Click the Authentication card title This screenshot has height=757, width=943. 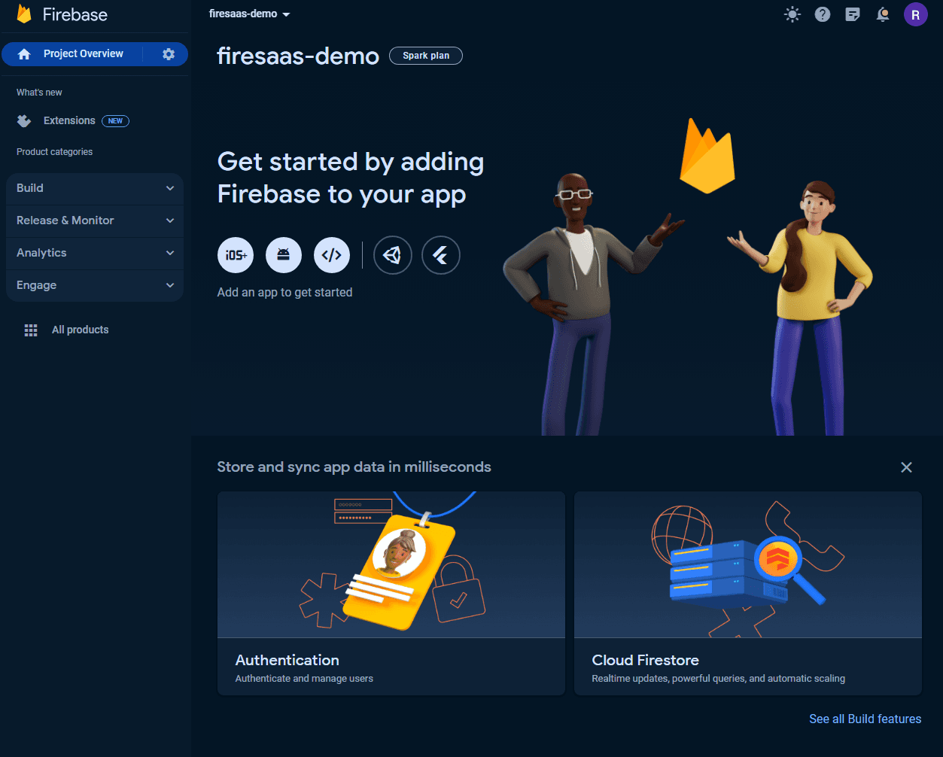coord(287,660)
